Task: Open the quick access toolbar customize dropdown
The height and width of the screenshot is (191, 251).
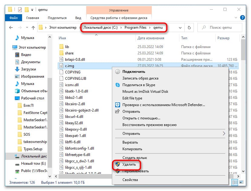Action: 32,10
